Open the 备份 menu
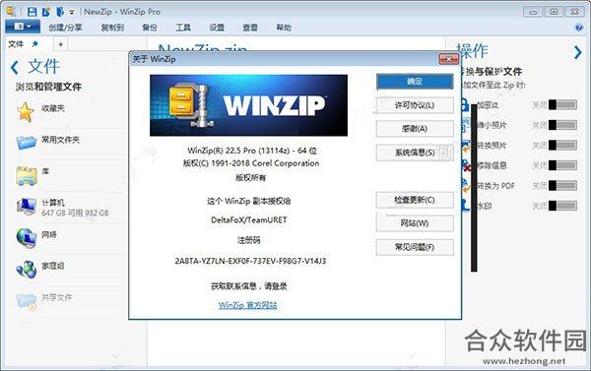 pyautogui.click(x=150, y=28)
